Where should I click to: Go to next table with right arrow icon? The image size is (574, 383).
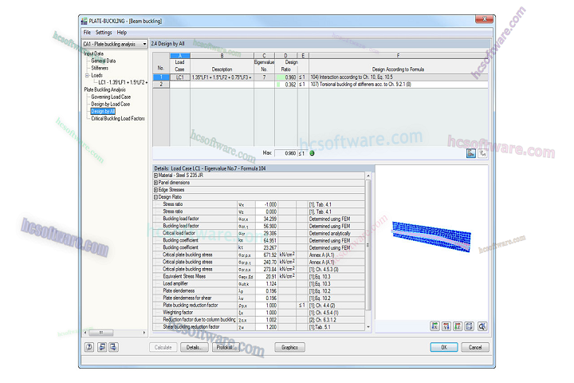point(113,347)
